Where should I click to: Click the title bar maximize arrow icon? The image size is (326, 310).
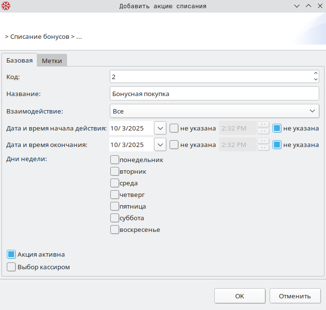coord(308,6)
